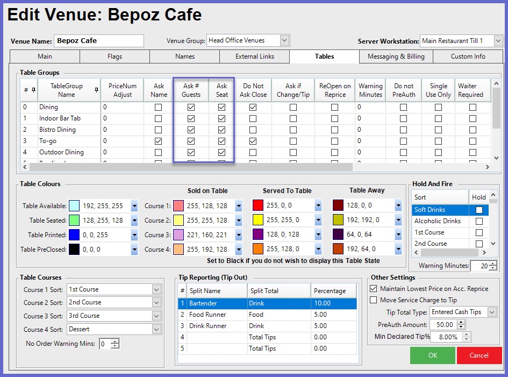Click the Percentage column header
Viewport: 508px width, 377px height.
click(334, 291)
